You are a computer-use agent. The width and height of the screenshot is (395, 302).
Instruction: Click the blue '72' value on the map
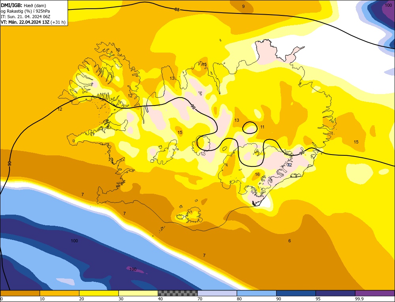(290, 165)
